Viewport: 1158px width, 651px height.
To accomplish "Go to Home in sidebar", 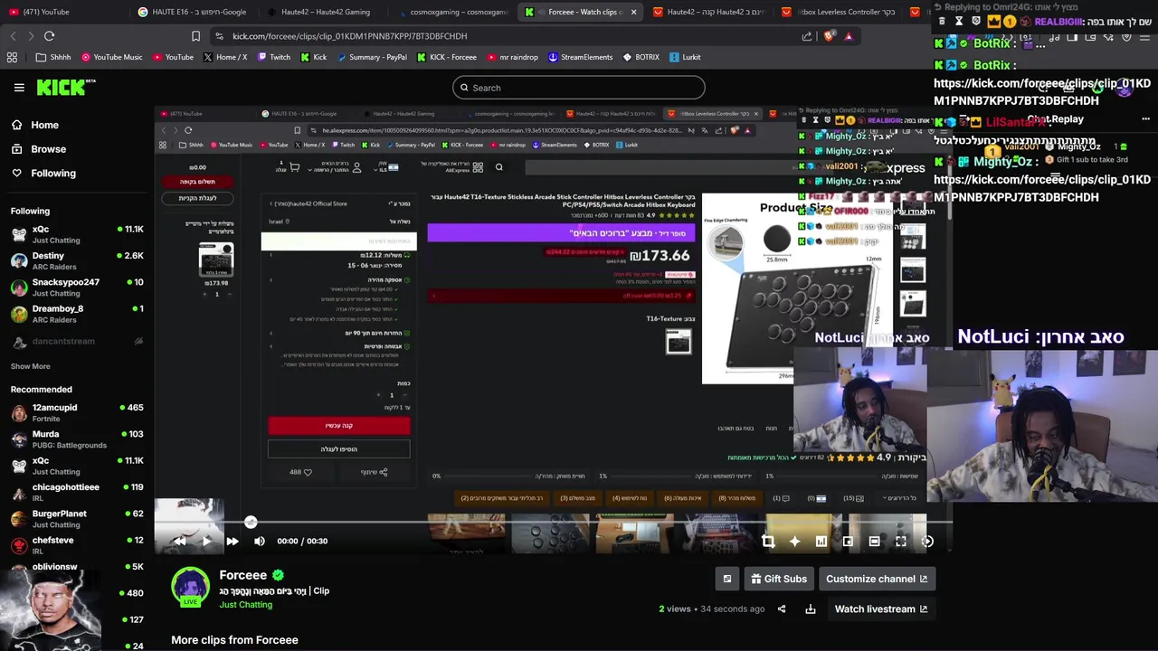I will (44, 125).
